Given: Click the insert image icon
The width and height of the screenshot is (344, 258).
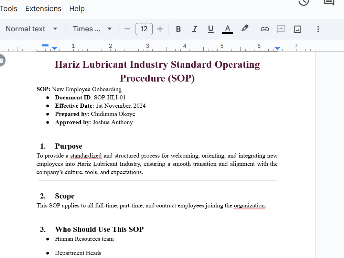Looking at the screenshot, I should pyautogui.click(x=297, y=29).
